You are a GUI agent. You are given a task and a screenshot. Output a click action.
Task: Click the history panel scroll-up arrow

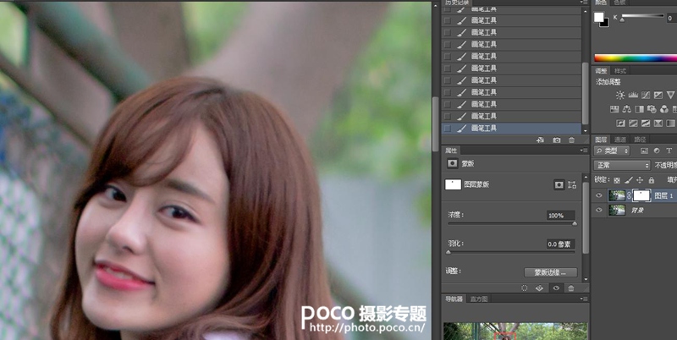click(586, 10)
